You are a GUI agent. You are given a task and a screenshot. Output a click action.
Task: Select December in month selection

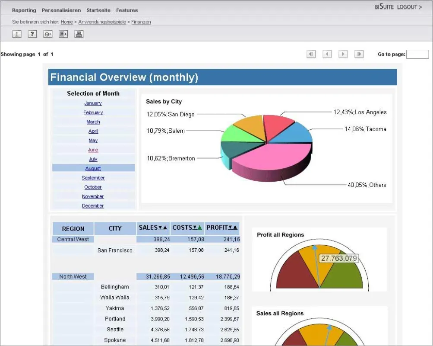[x=93, y=206]
